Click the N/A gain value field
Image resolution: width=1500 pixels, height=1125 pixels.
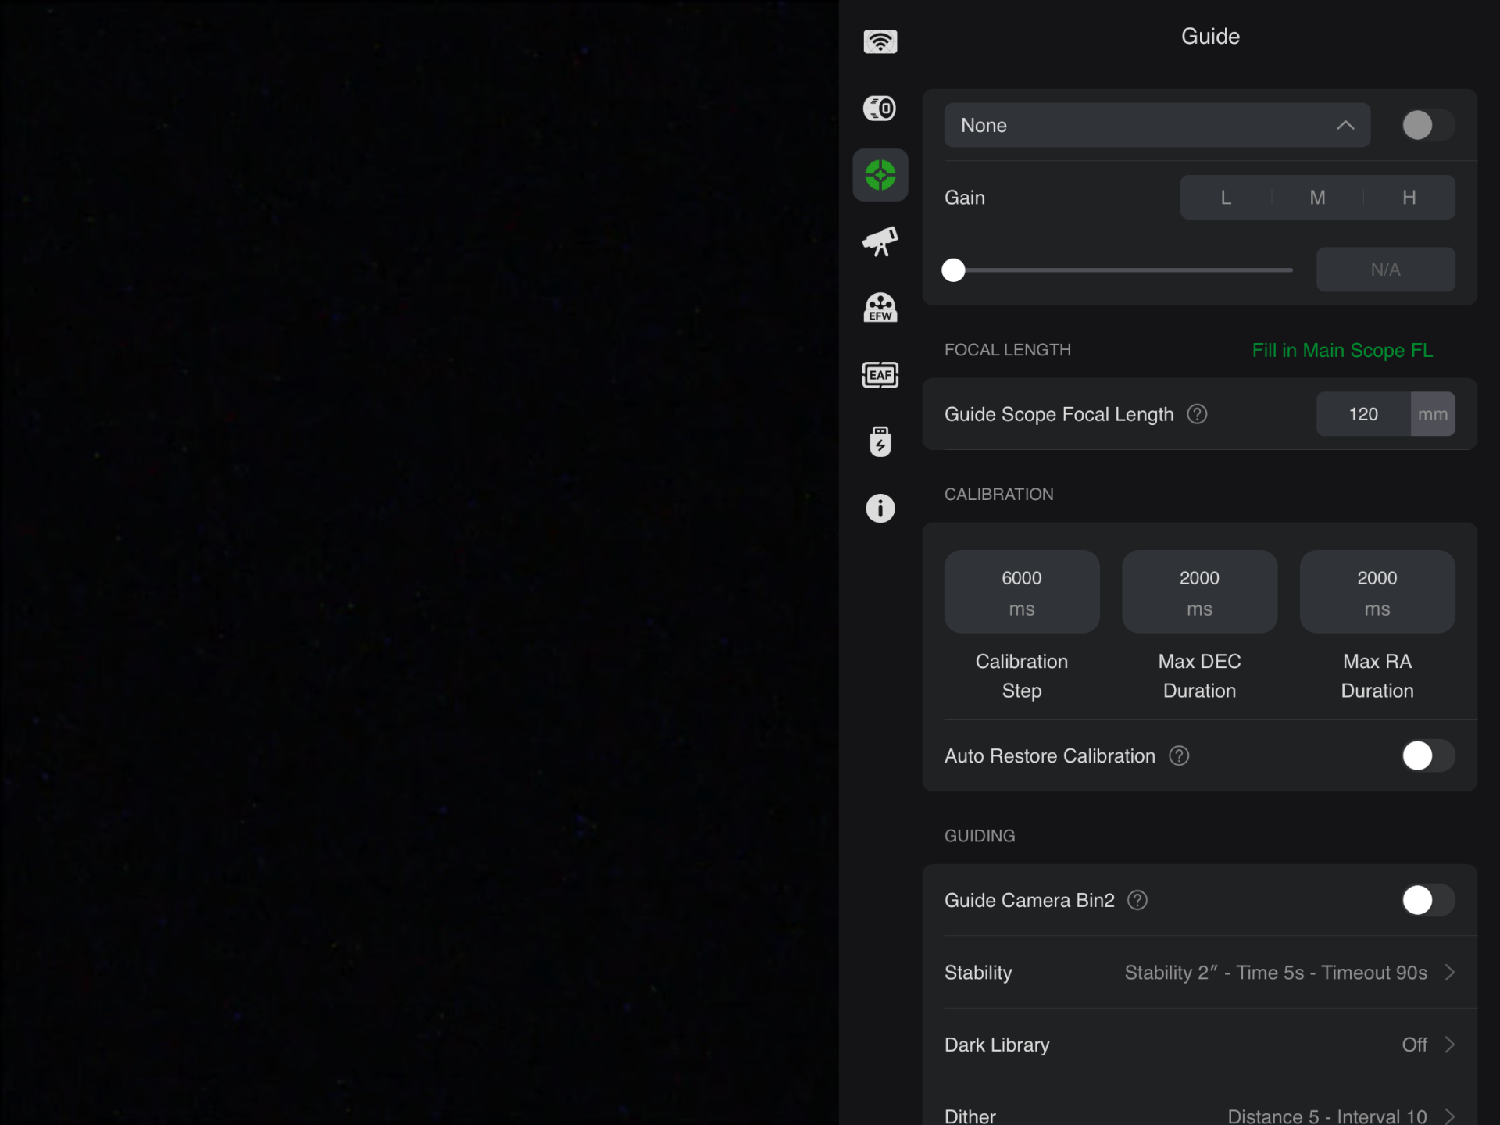[x=1385, y=270]
